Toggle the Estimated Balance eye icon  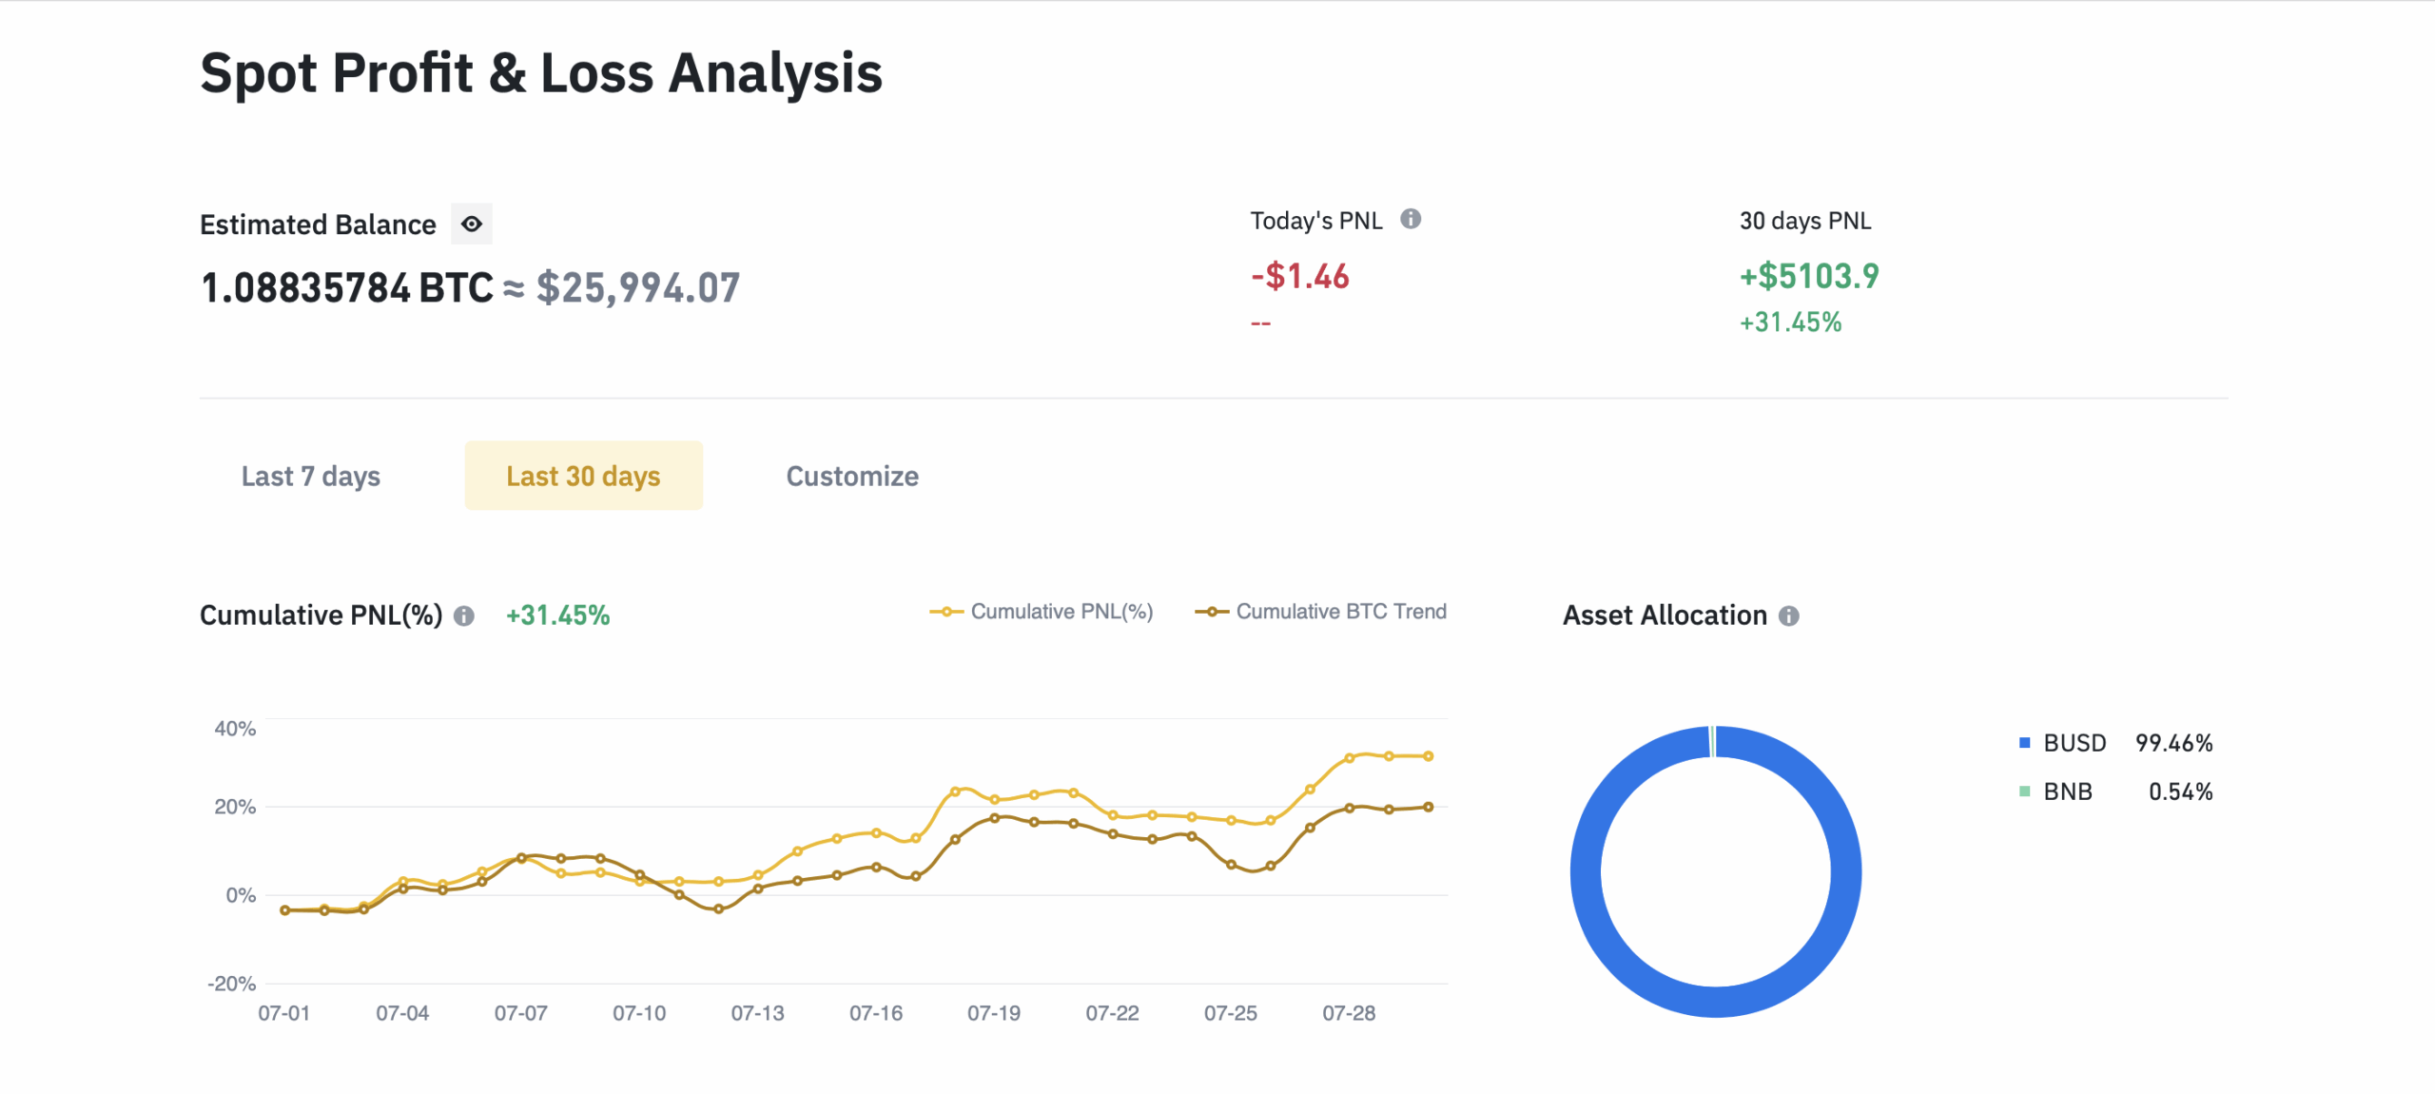tap(471, 225)
